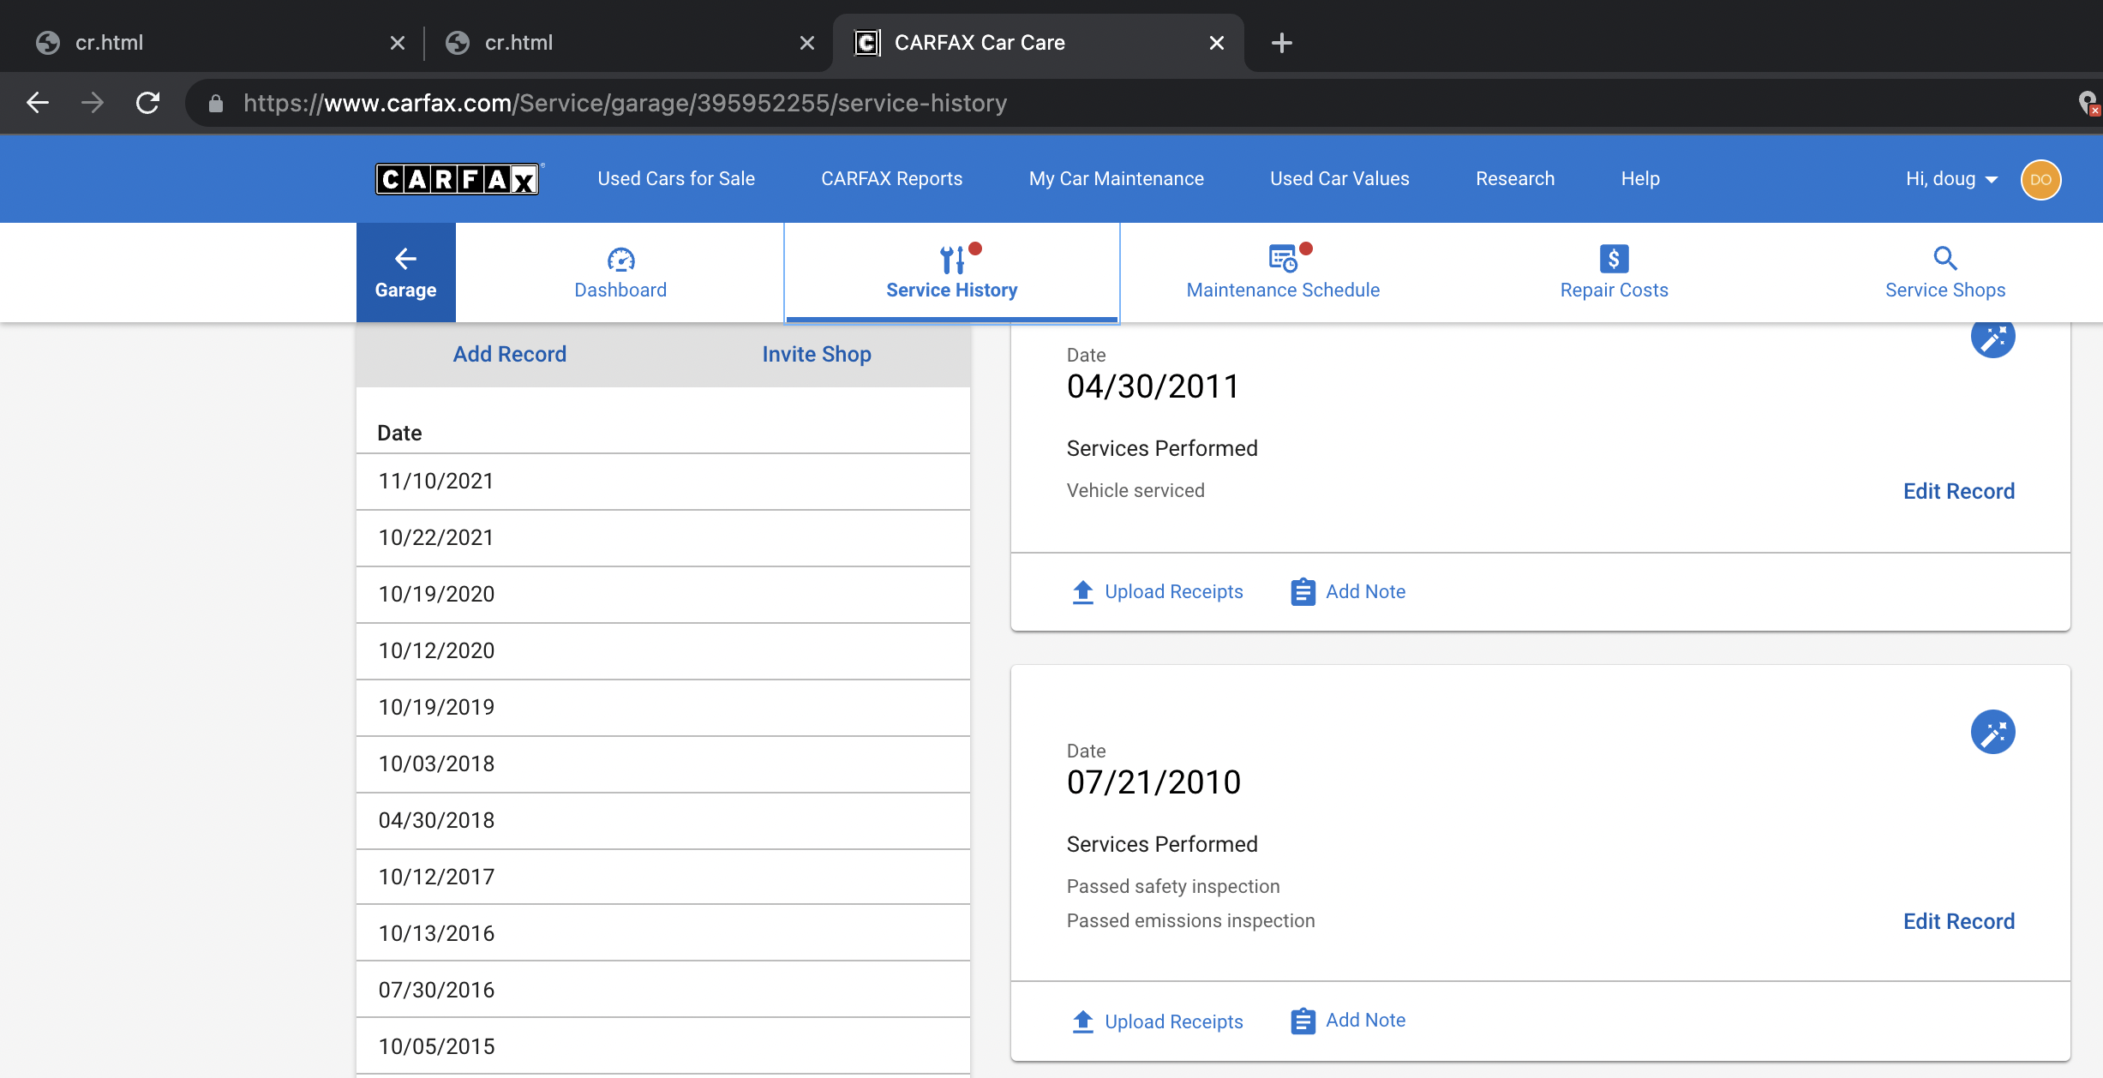The width and height of the screenshot is (2103, 1078).
Task: Reload the page with the refresh button
Action: click(147, 103)
